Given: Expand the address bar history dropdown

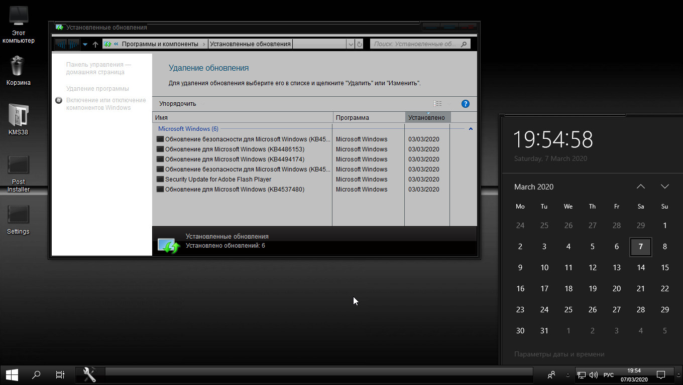Looking at the screenshot, I should coord(351,44).
